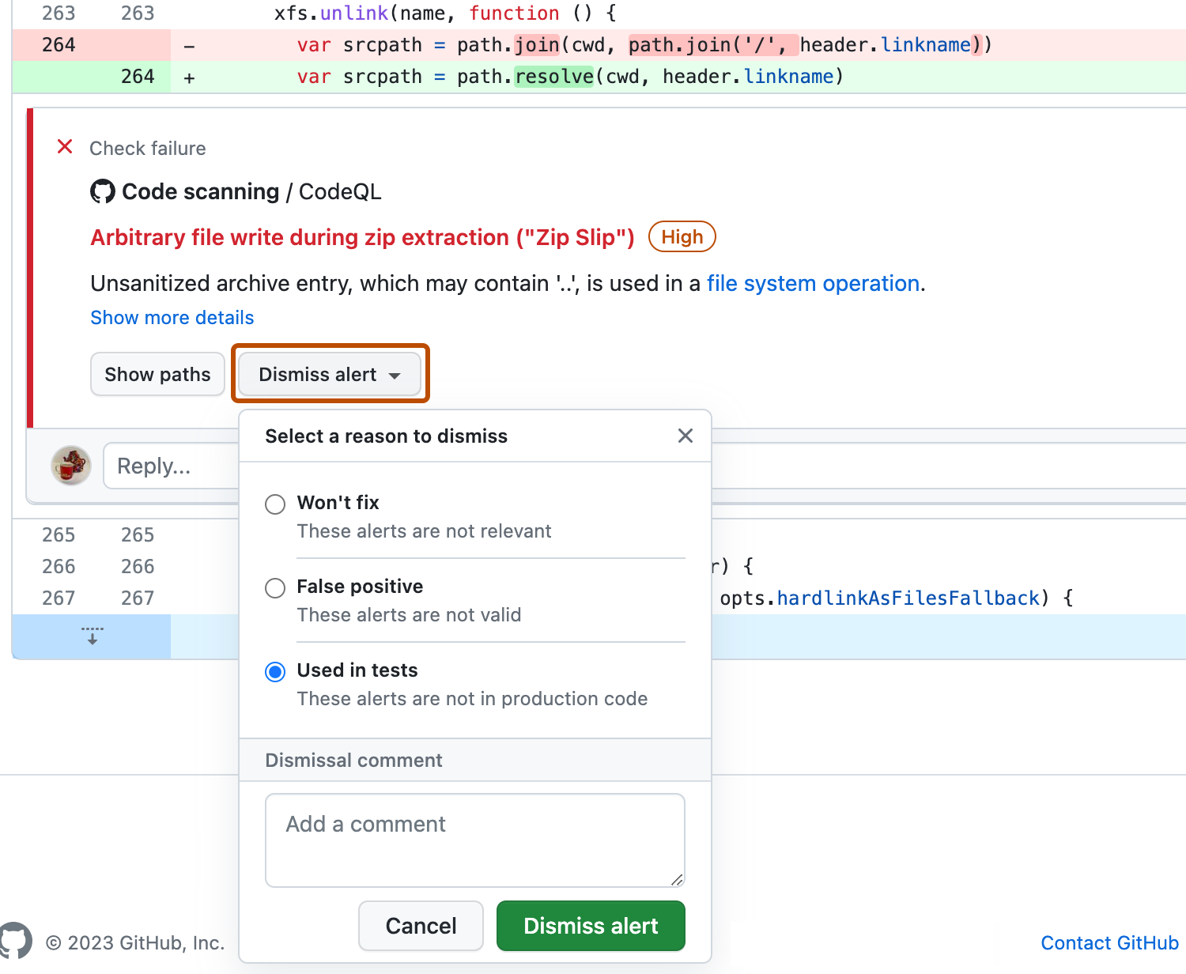Click the green Dismiss alert button
1186x974 pixels.
590,925
